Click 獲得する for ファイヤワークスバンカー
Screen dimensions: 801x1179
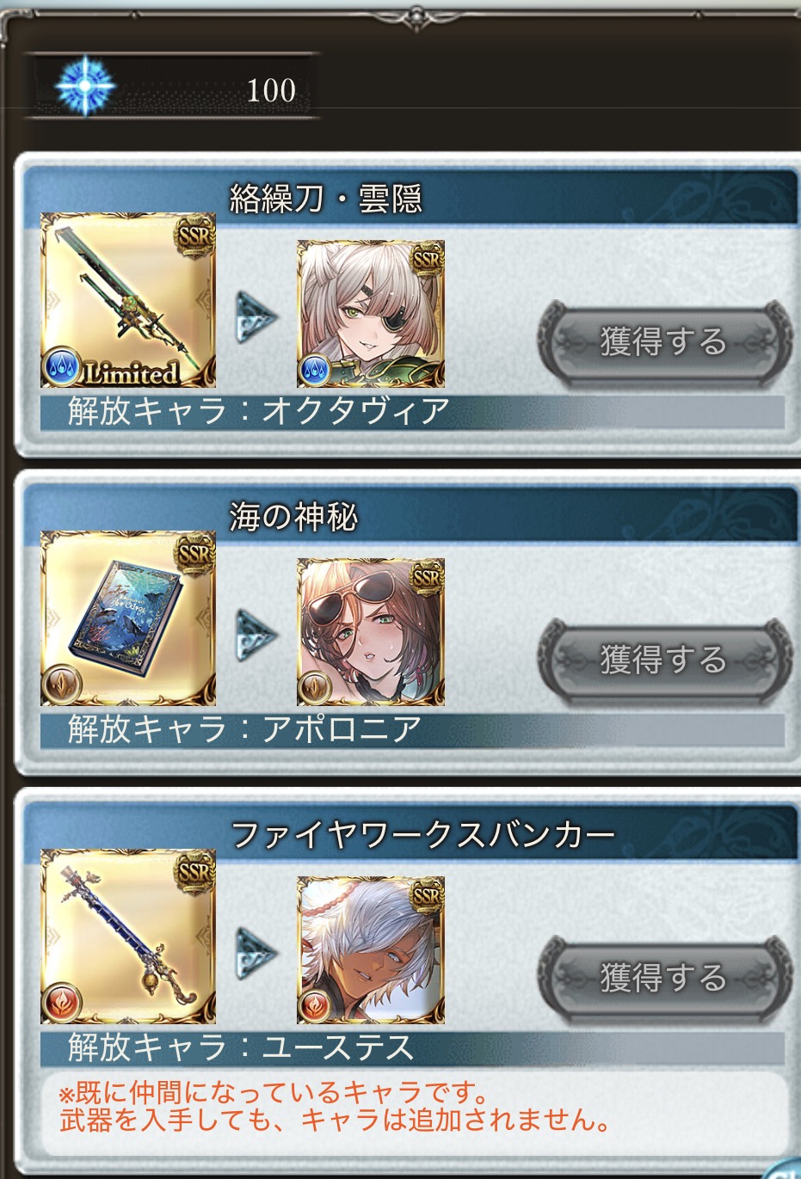click(663, 978)
